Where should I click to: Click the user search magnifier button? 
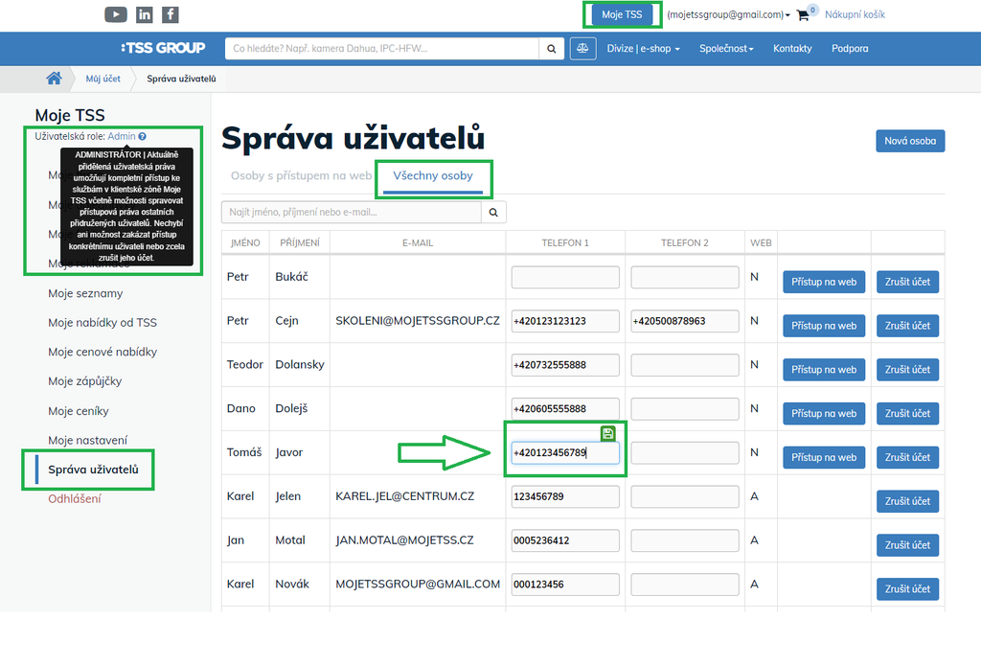493,212
